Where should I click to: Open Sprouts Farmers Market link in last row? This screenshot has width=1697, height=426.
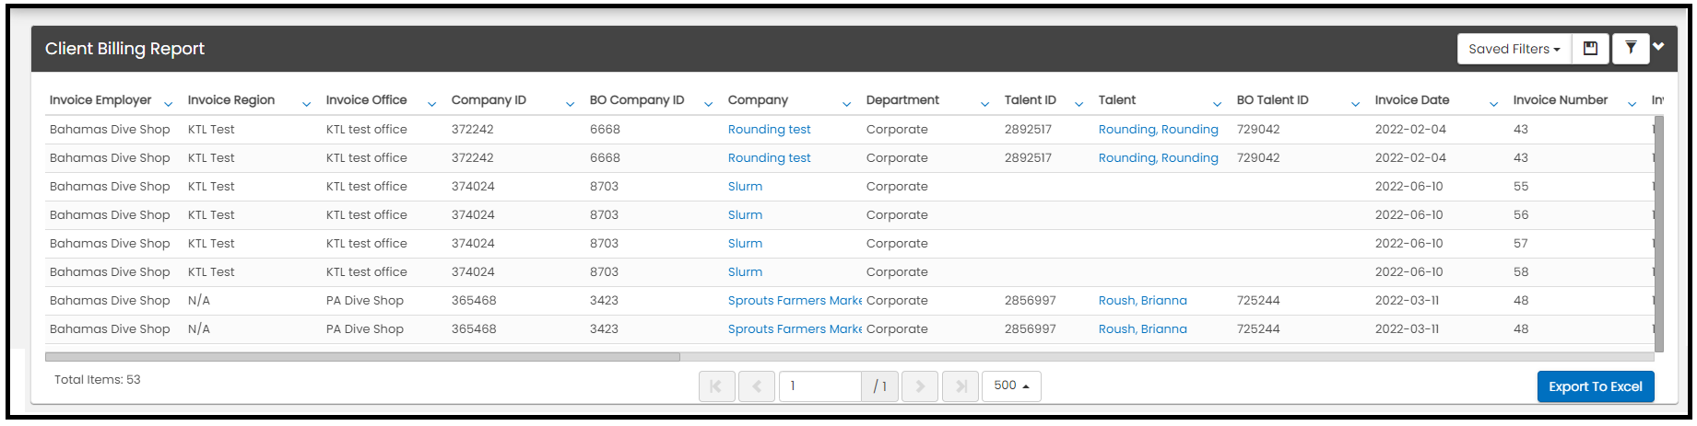point(795,329)
